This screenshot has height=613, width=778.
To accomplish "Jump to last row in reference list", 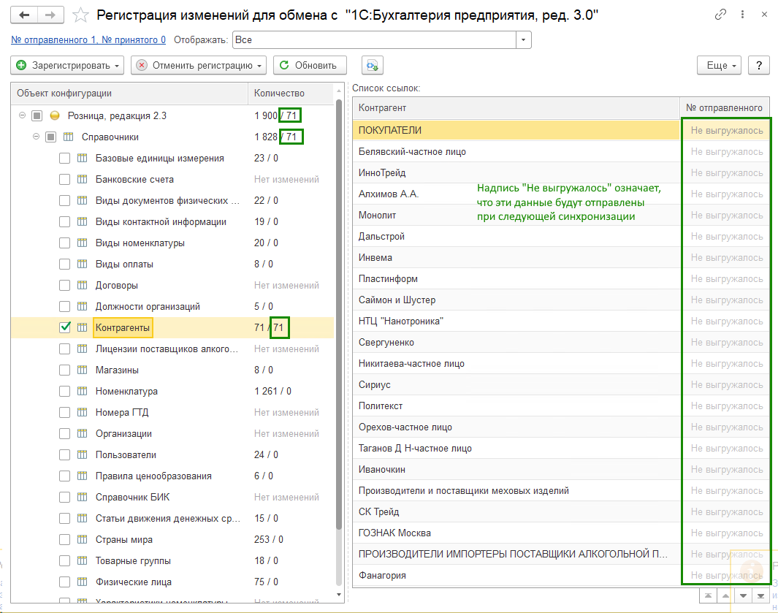I will pyautogui.click(x=760, y=595).
